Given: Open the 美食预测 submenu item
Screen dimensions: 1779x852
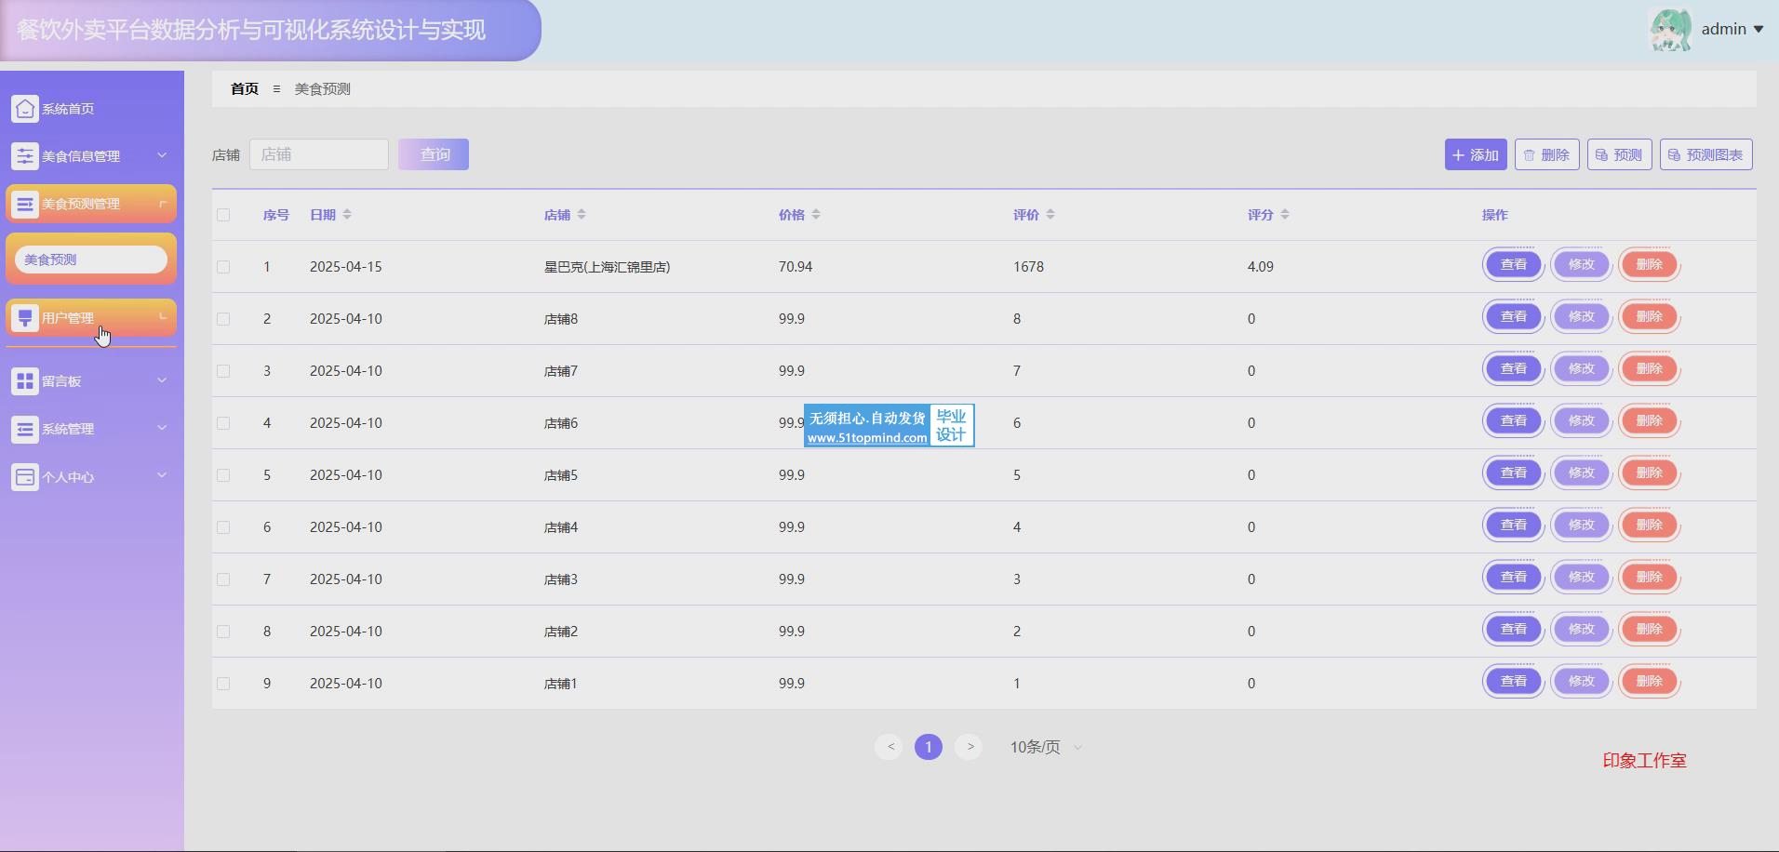Looking at the screenshot, I should (x=91, y=260).
